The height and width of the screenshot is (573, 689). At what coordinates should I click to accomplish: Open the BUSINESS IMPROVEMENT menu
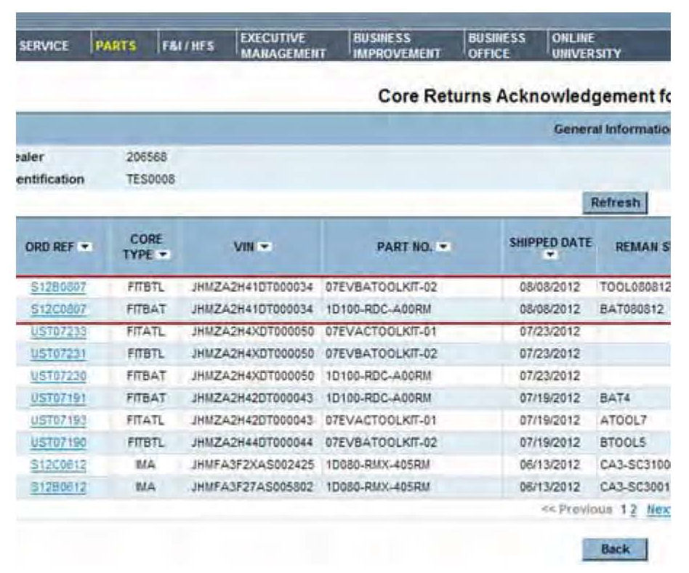(x=396, y=46)
